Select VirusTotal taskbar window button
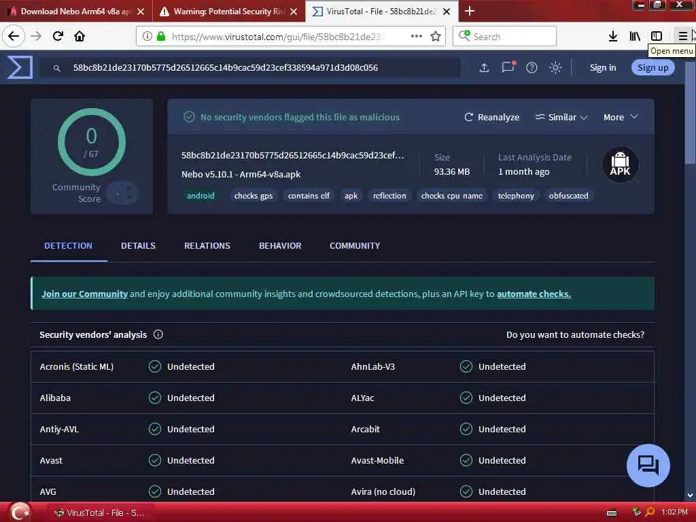Viewport: 696px width, 522px height. click(x=99, y=513)
